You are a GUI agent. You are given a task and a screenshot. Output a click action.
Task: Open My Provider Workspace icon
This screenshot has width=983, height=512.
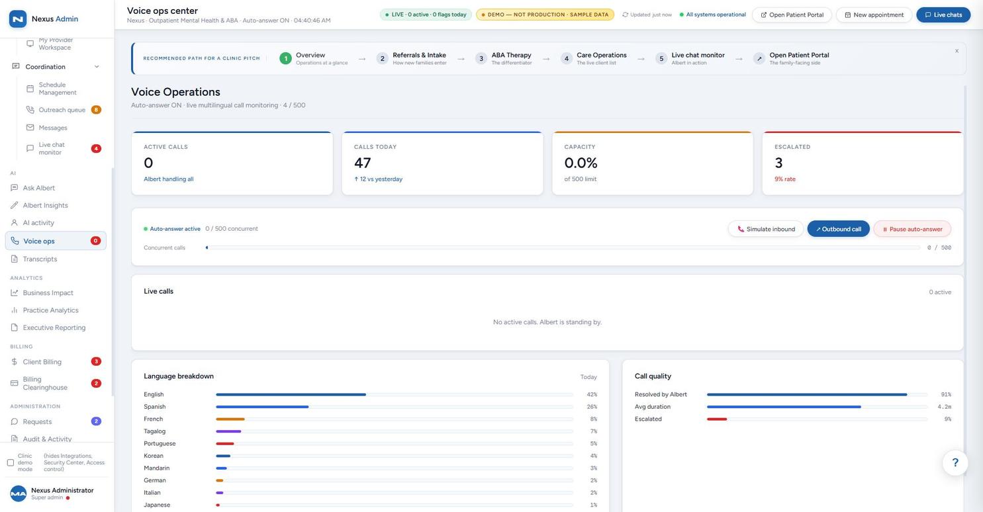(30, 44)
